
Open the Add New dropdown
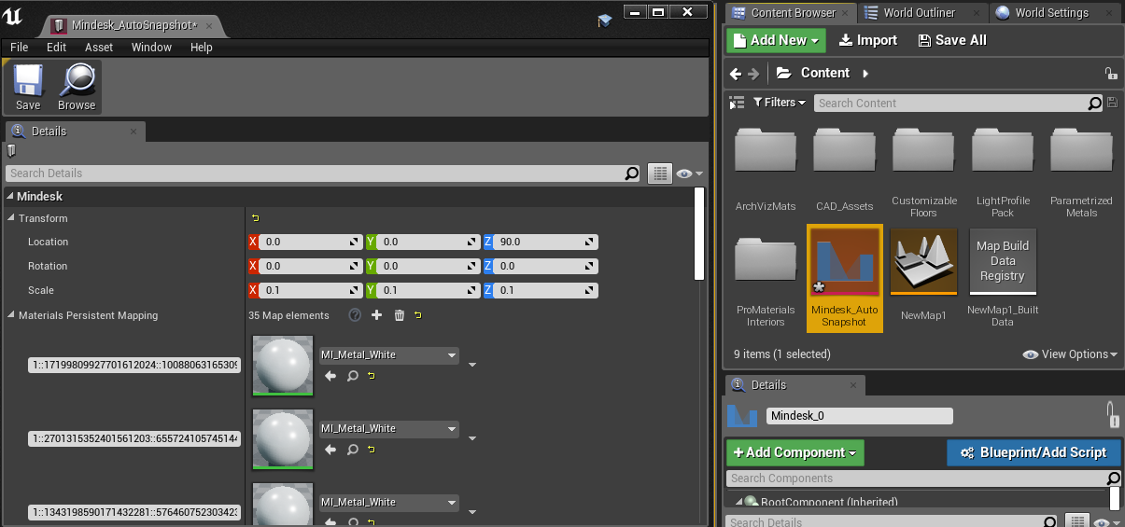tap(777, 40)
